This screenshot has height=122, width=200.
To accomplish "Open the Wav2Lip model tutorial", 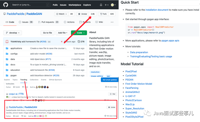I will click(x=130, y=104).
